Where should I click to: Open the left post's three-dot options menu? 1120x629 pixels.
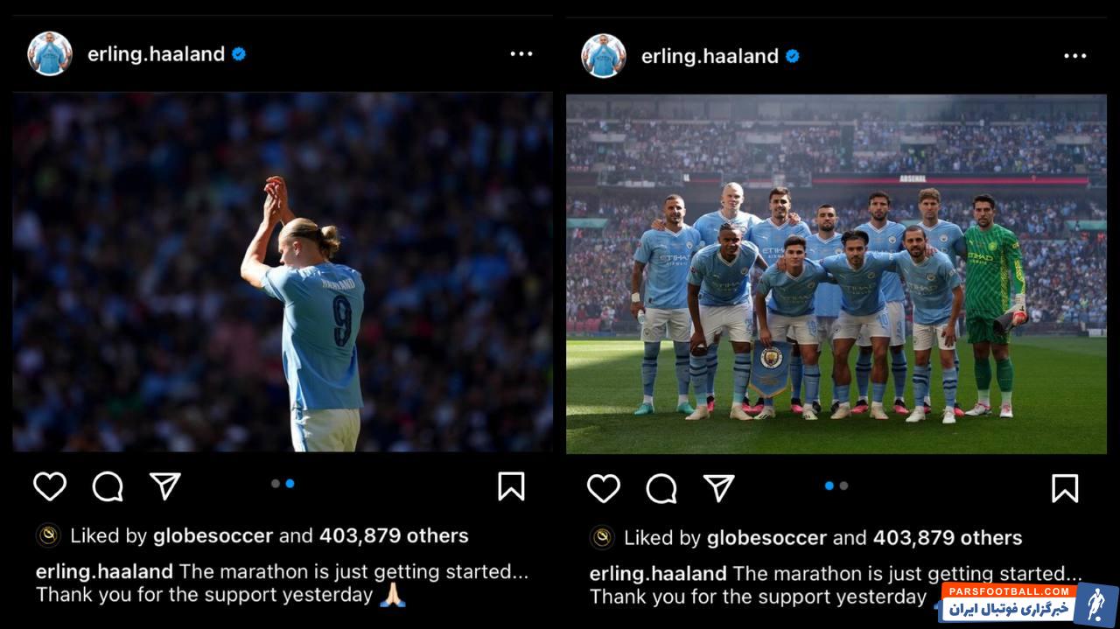coord(521,54)
